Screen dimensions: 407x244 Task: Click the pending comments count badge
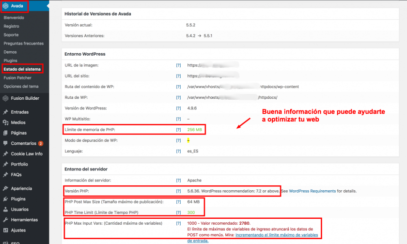point(41,143)
